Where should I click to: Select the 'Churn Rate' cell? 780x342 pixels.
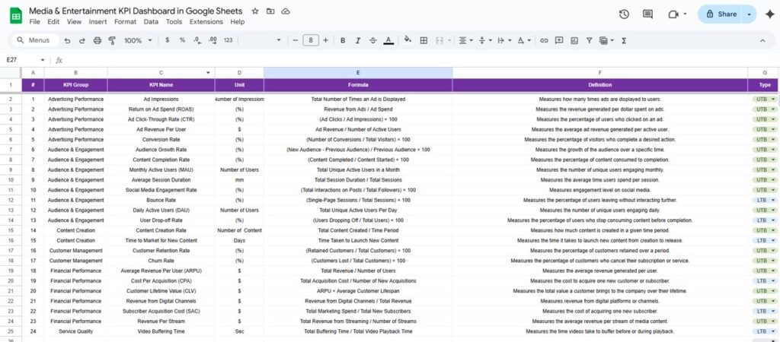coord(161,261)
